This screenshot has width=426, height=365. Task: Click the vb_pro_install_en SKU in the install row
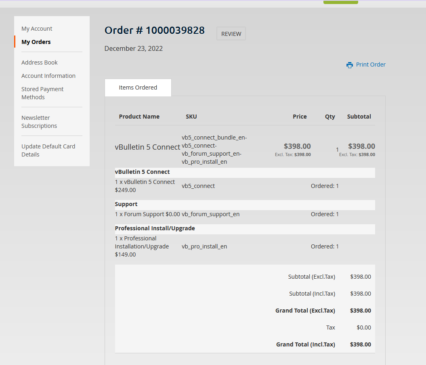tap(204, 246)
